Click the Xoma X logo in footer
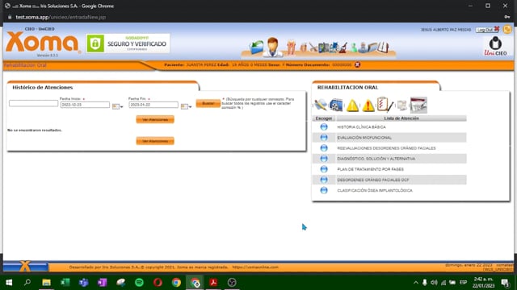The image size is (517, 290). [25, 267]
